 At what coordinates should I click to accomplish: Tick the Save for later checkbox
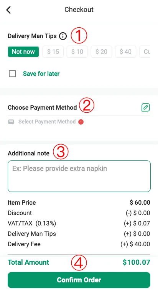point(12,74)
